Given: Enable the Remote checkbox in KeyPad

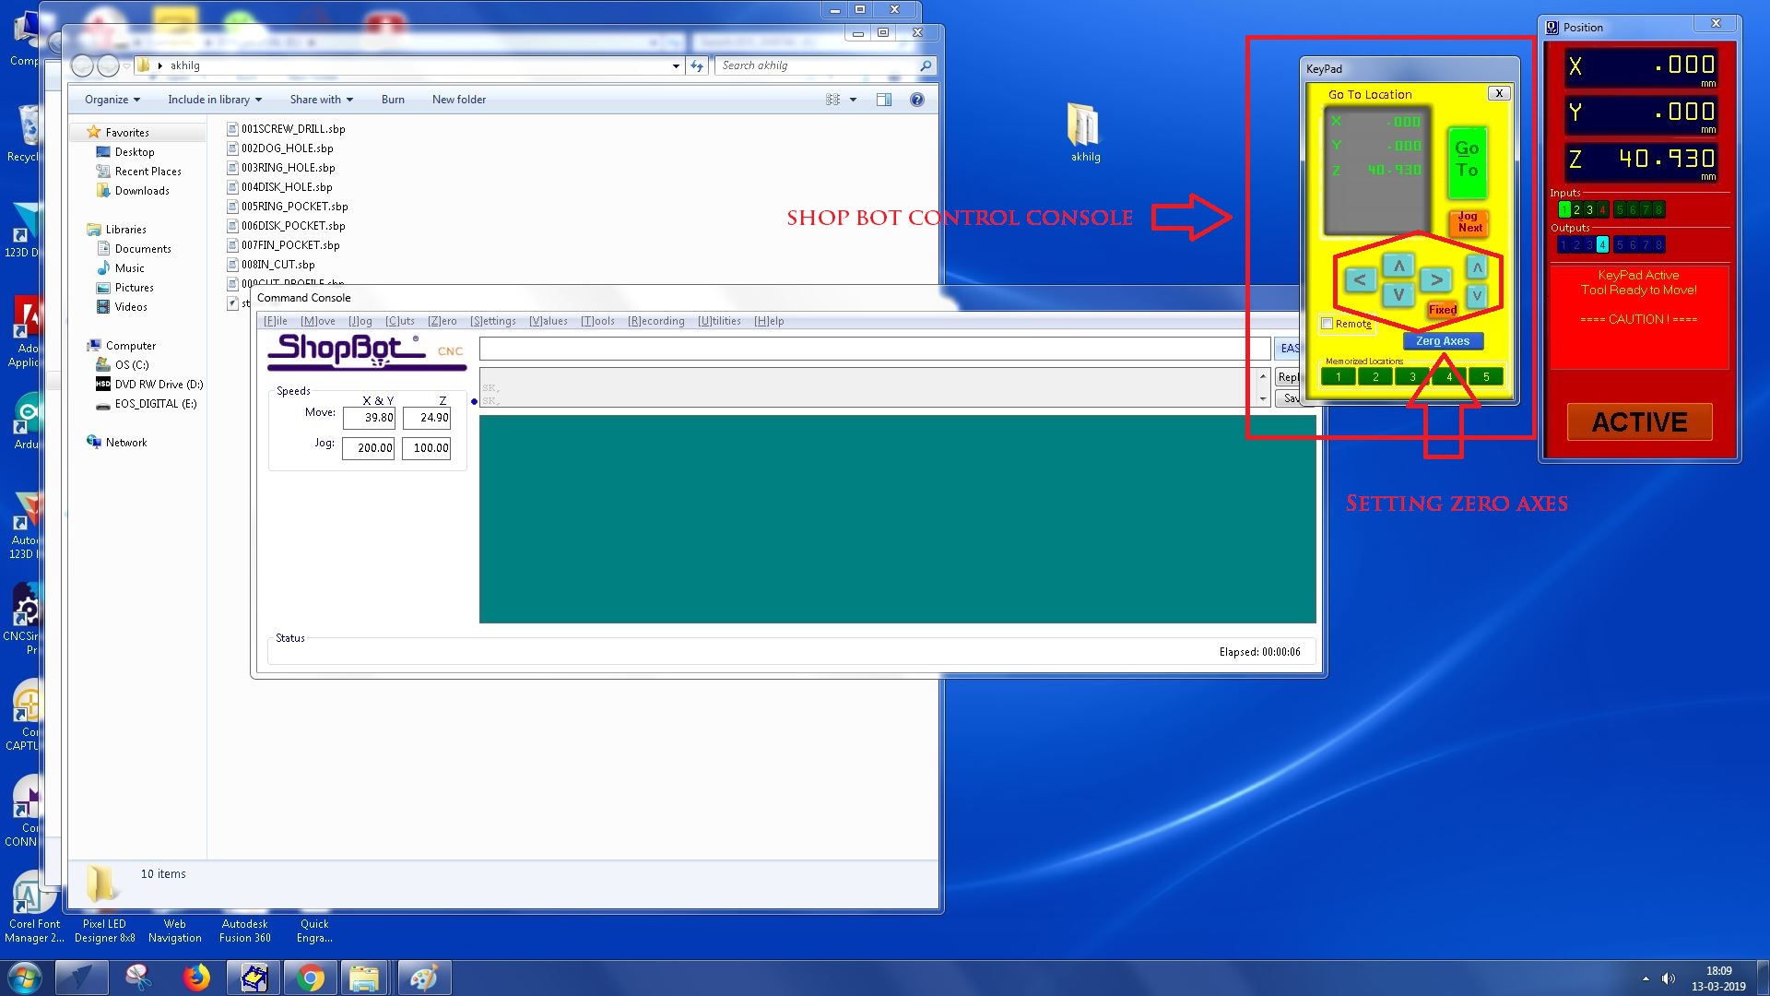Looking at the screenshot, I should click(1327, 324).
